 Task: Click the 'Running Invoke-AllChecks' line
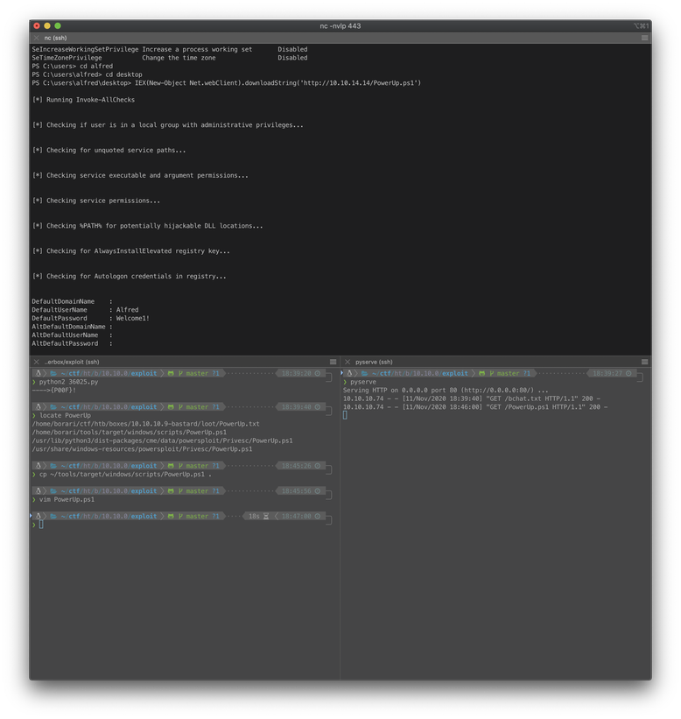[x=83, y=100]
